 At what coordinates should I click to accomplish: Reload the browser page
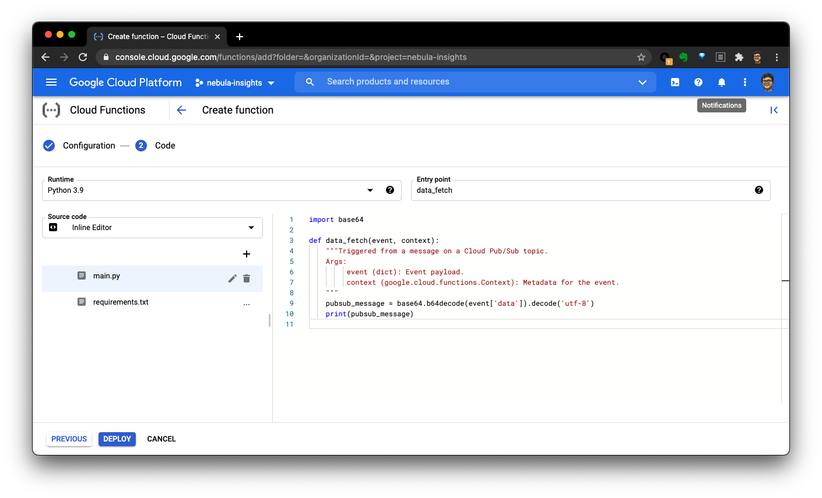tap(83, 57)
